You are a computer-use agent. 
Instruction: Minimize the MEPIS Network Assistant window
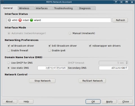tap(121, 2)
